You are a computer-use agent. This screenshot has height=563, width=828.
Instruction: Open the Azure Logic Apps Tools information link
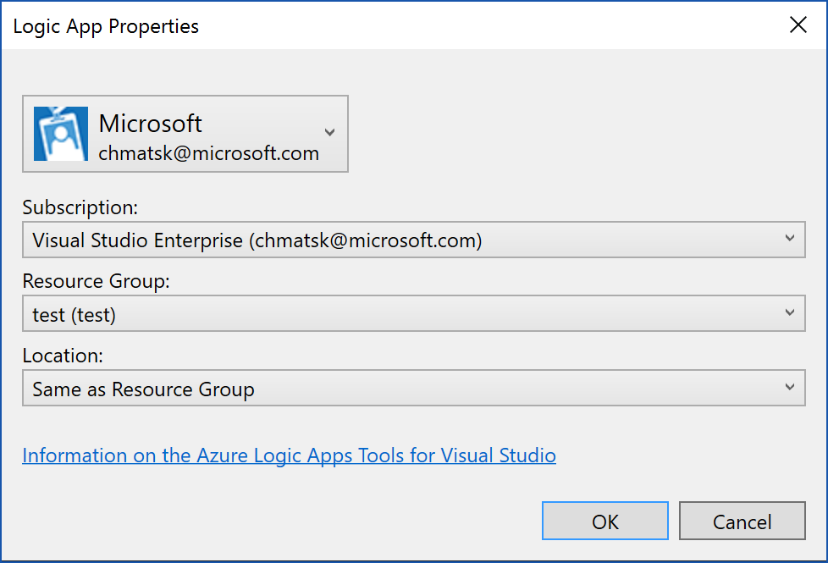[x=289, y=455]
